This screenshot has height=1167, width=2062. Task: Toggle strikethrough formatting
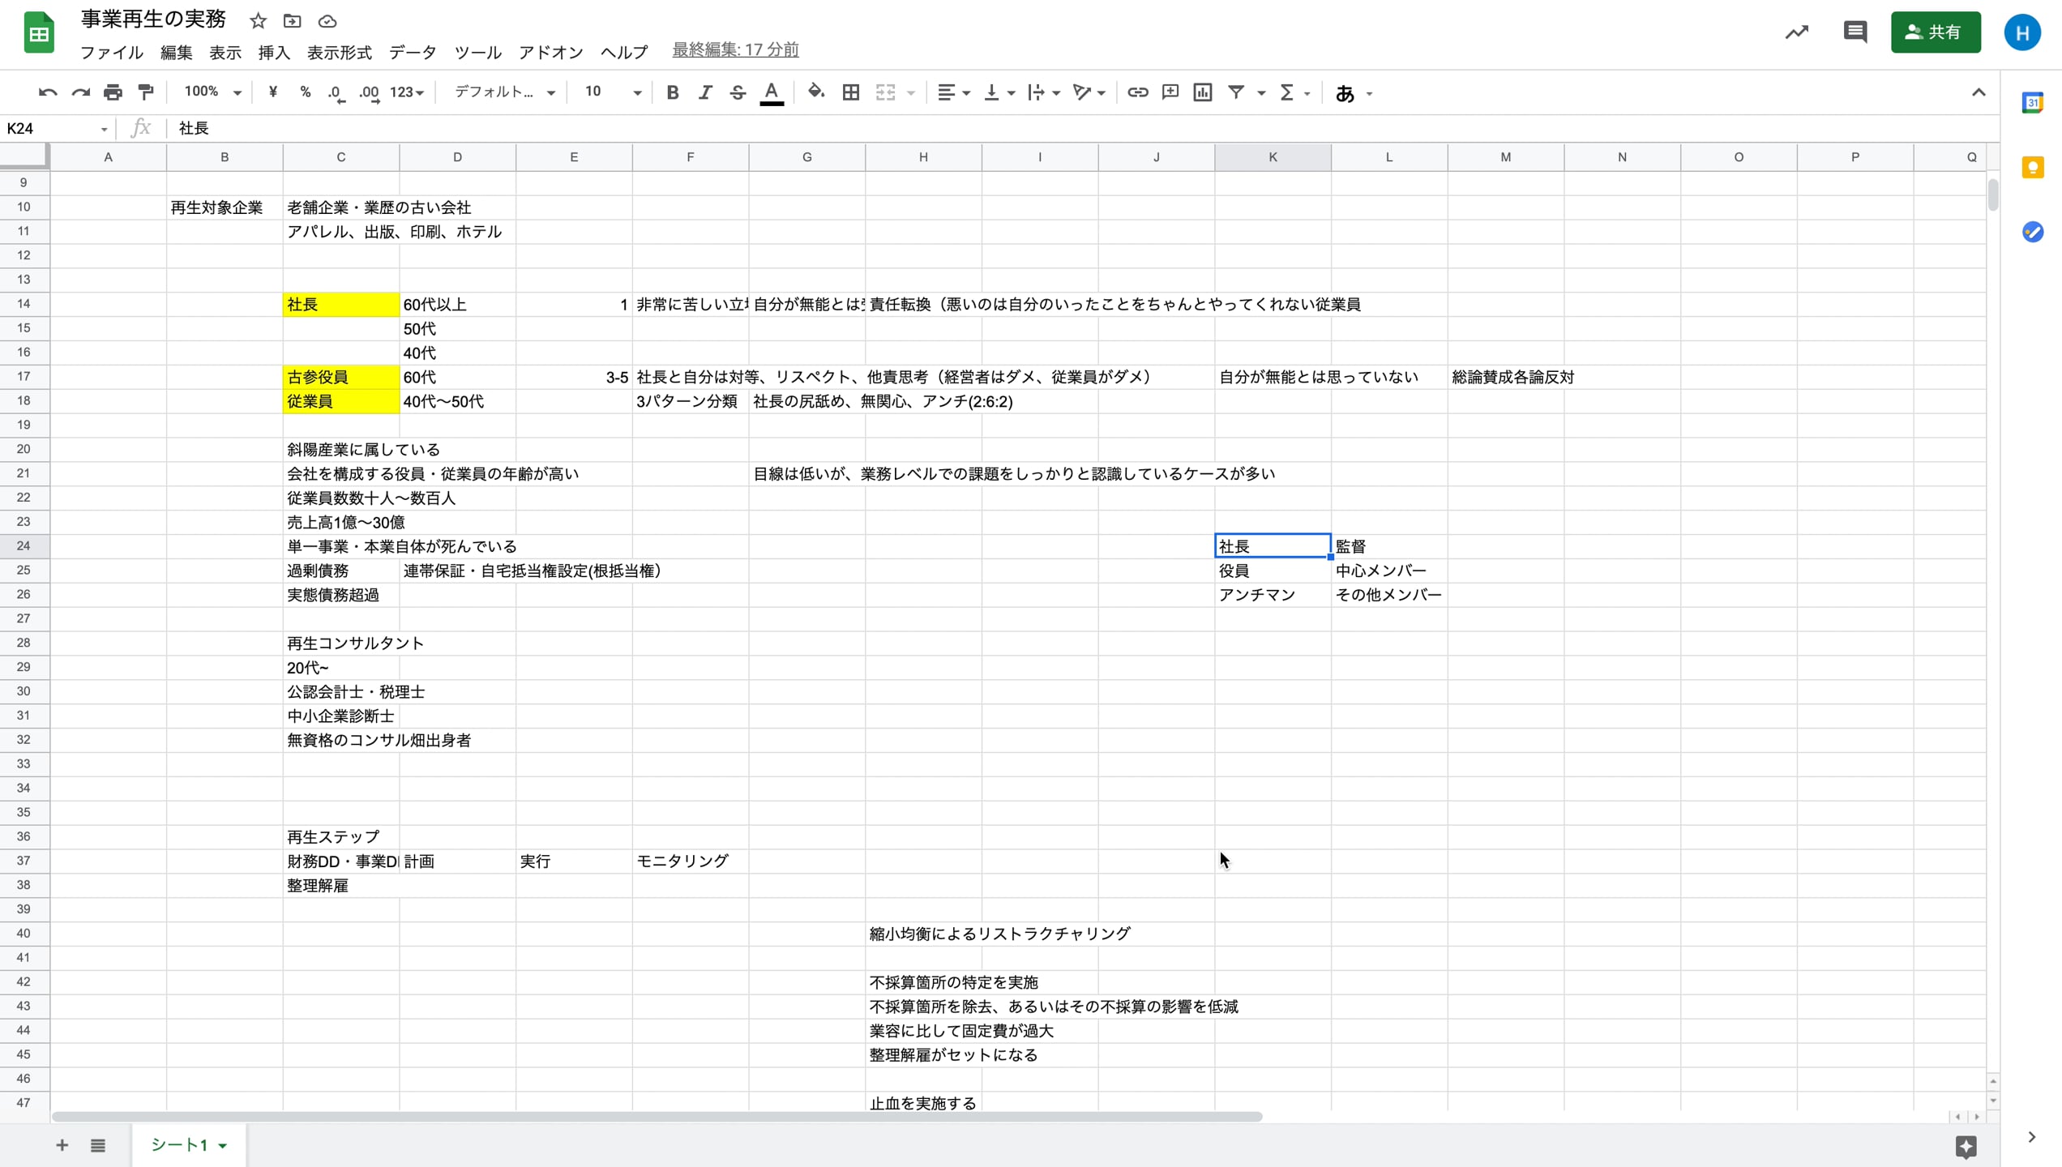737,92
